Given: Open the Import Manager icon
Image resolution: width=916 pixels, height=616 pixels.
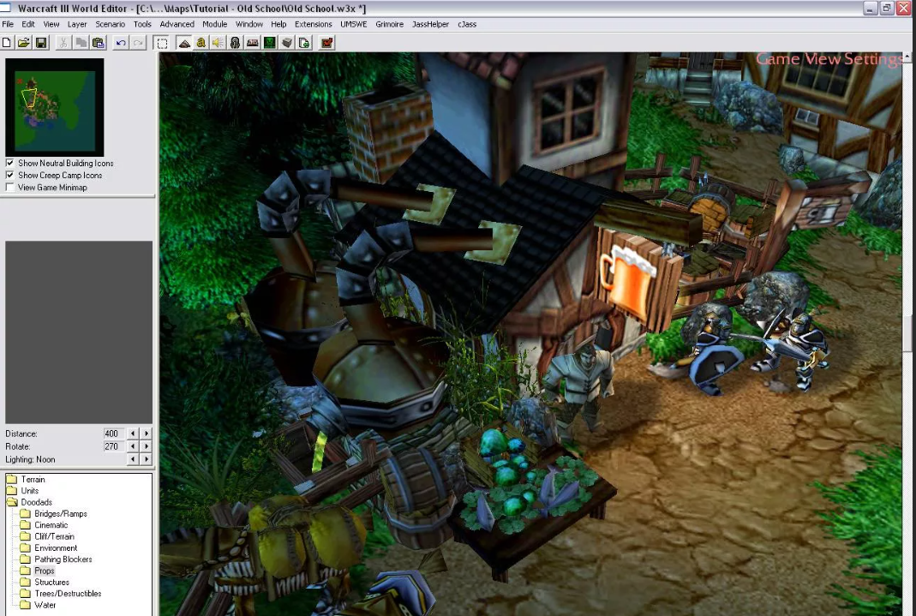Looking at the screenshot, I should [x=304, y=43].
